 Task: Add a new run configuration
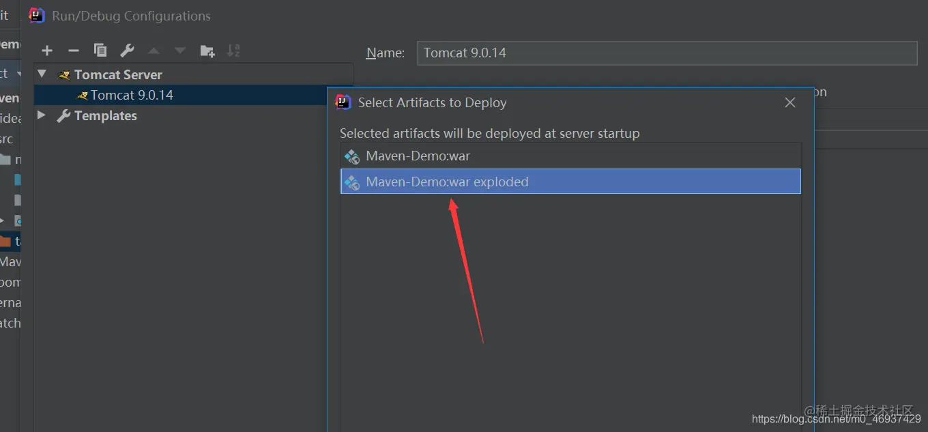point(47,51)
